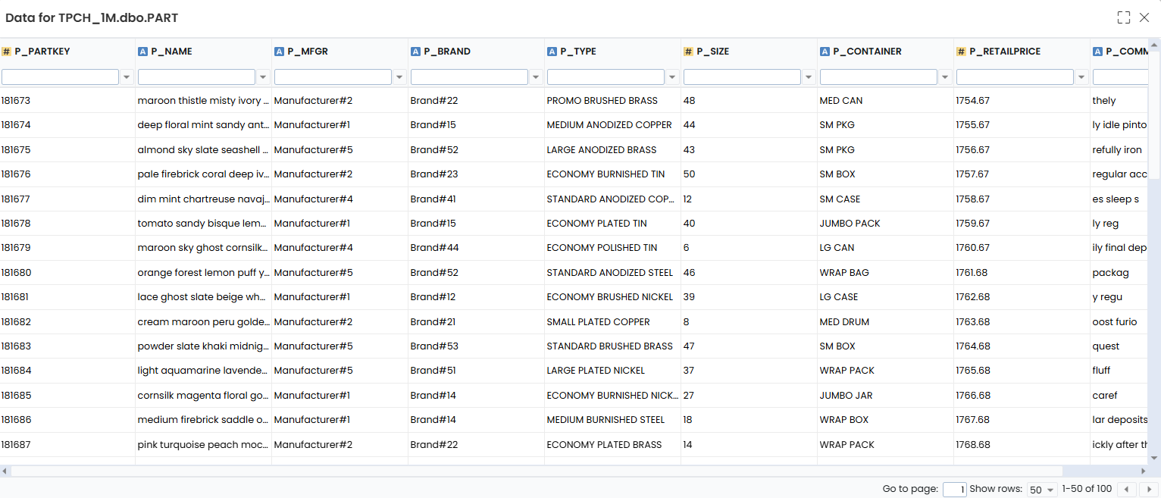
Task: Focus the P_CONTAINER filter text box
Action: pos(879,77)
